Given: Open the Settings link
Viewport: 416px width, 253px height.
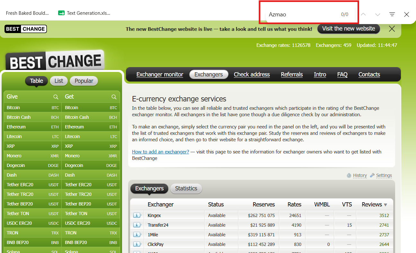Looking at the screenshot, I should (384, 175).
